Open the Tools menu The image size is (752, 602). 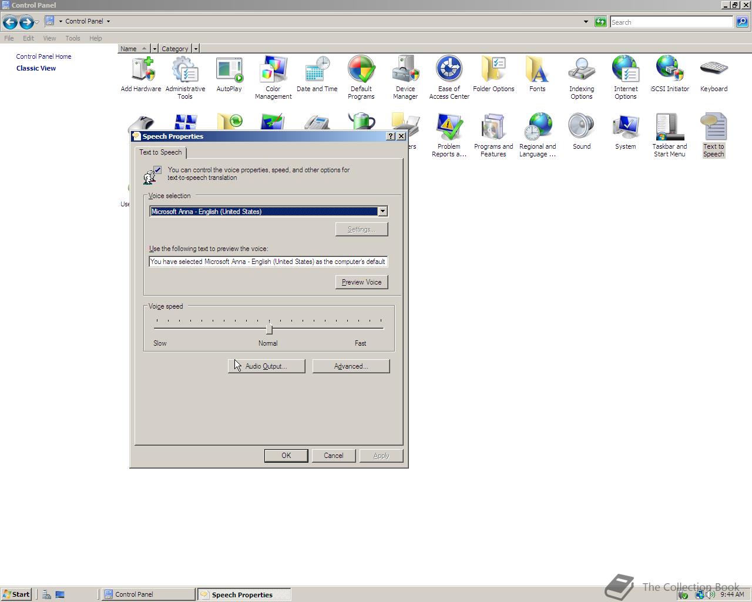coord(73,38)
